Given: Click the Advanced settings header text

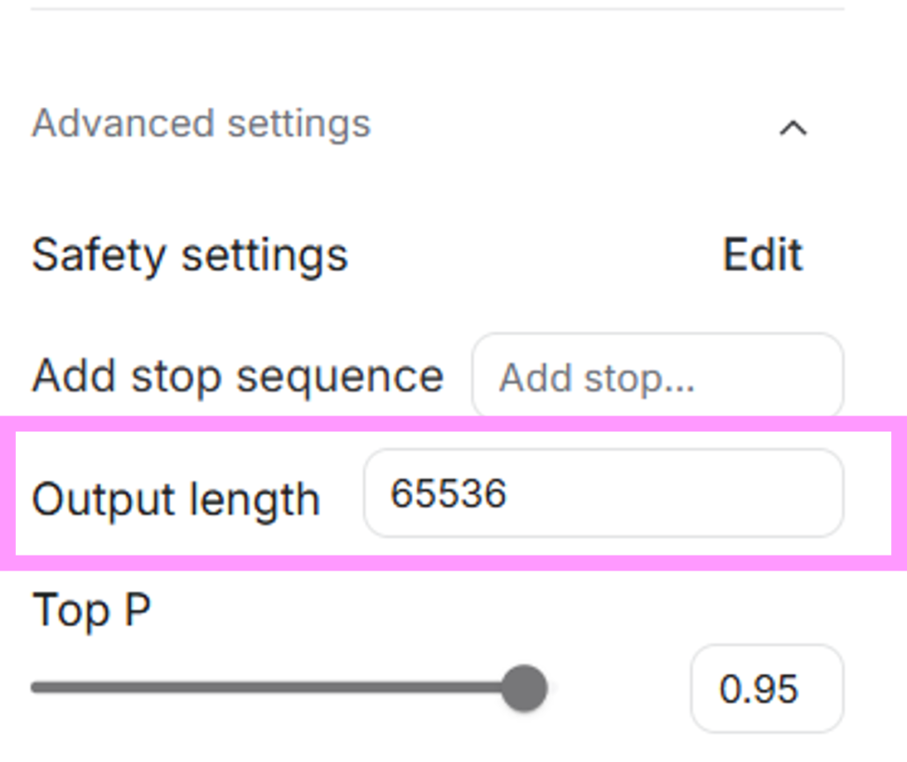Looking at the screenshot, I should pyautogui.click(x=201, y=123).
